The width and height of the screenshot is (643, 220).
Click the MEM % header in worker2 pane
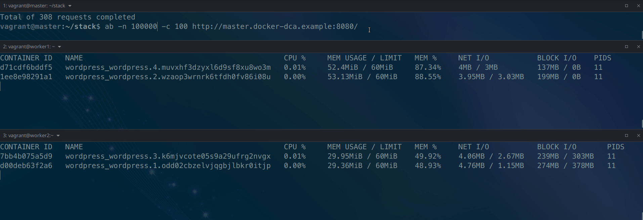(425, 147)
